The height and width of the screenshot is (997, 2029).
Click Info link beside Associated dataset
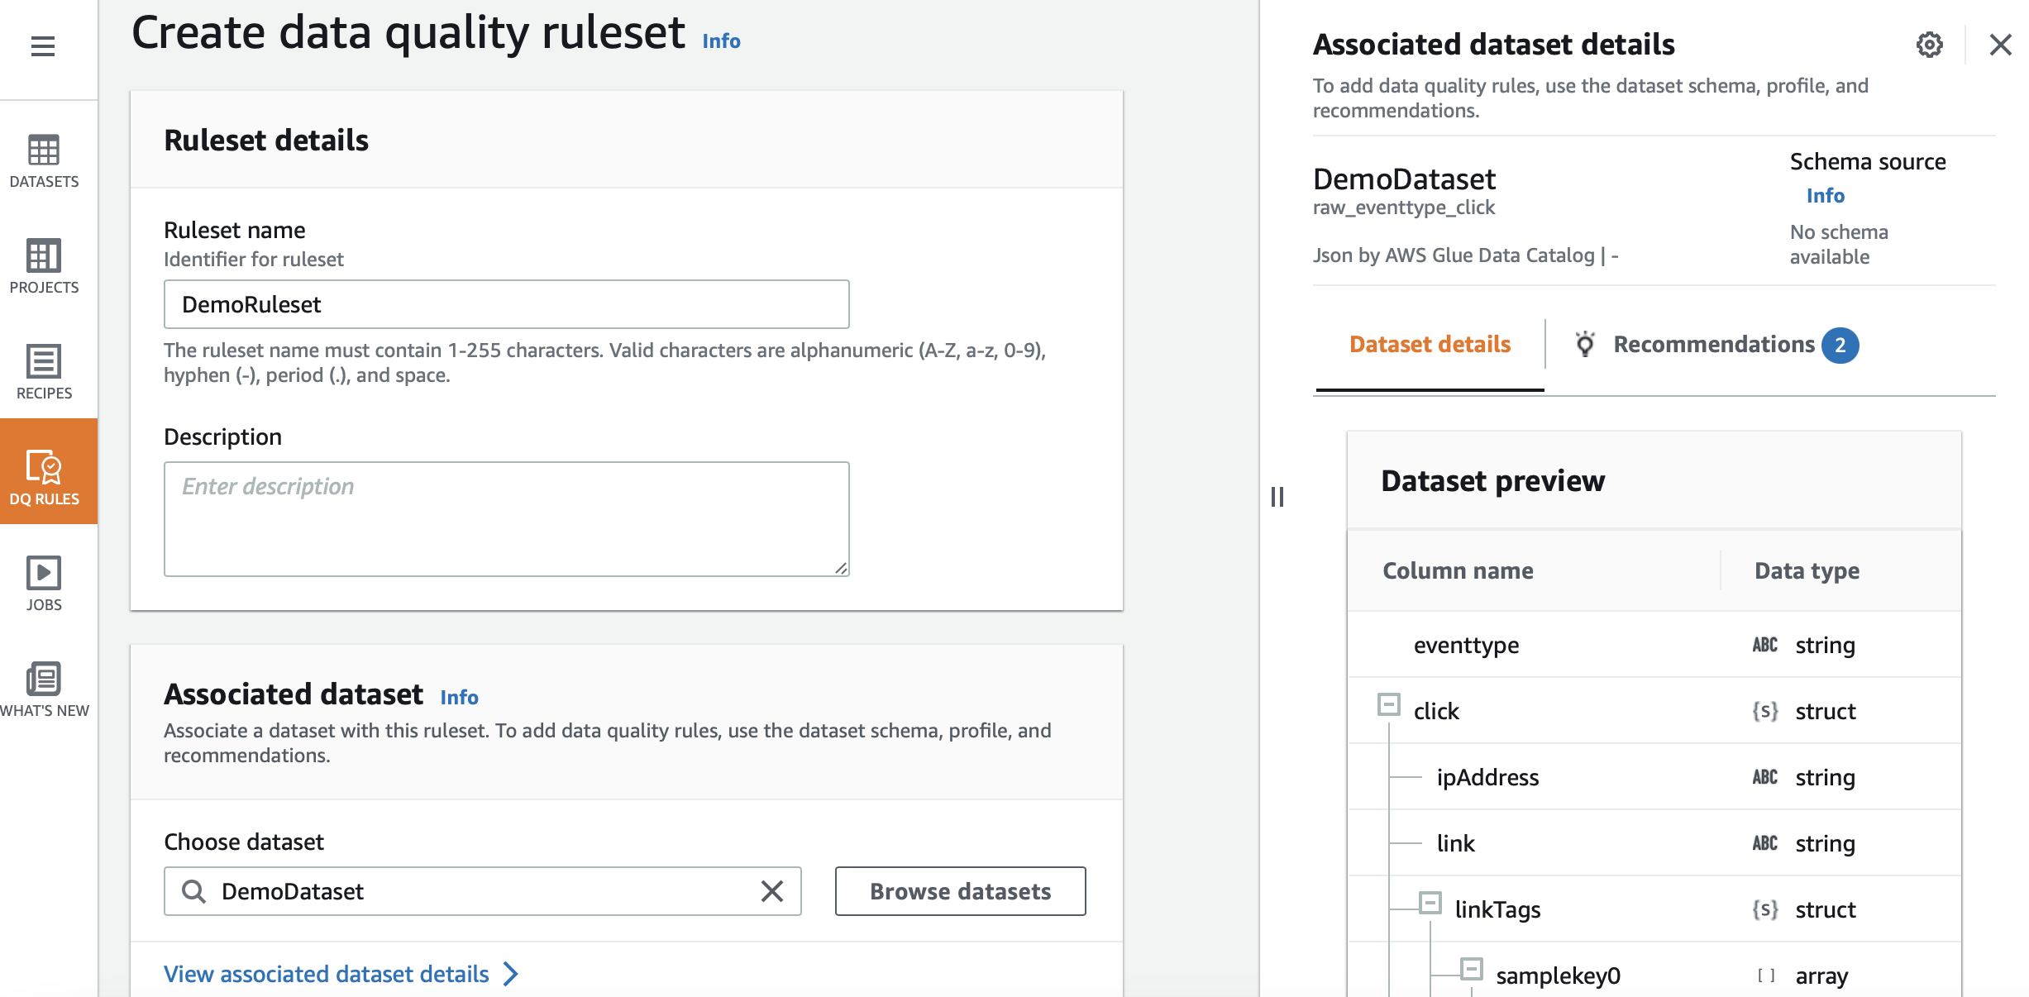pyautogui.click(x=459, y=697)
